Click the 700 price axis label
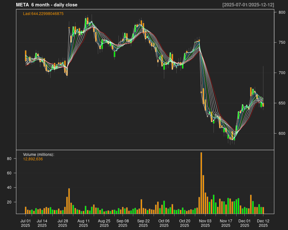 pyautogui.click(x=282, y=73)
